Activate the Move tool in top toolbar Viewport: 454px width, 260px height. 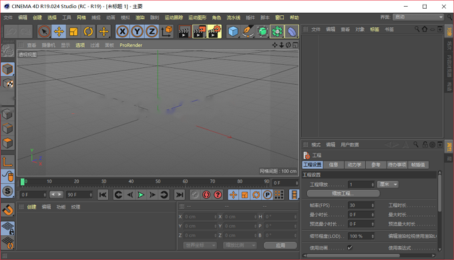click(59, 31)
